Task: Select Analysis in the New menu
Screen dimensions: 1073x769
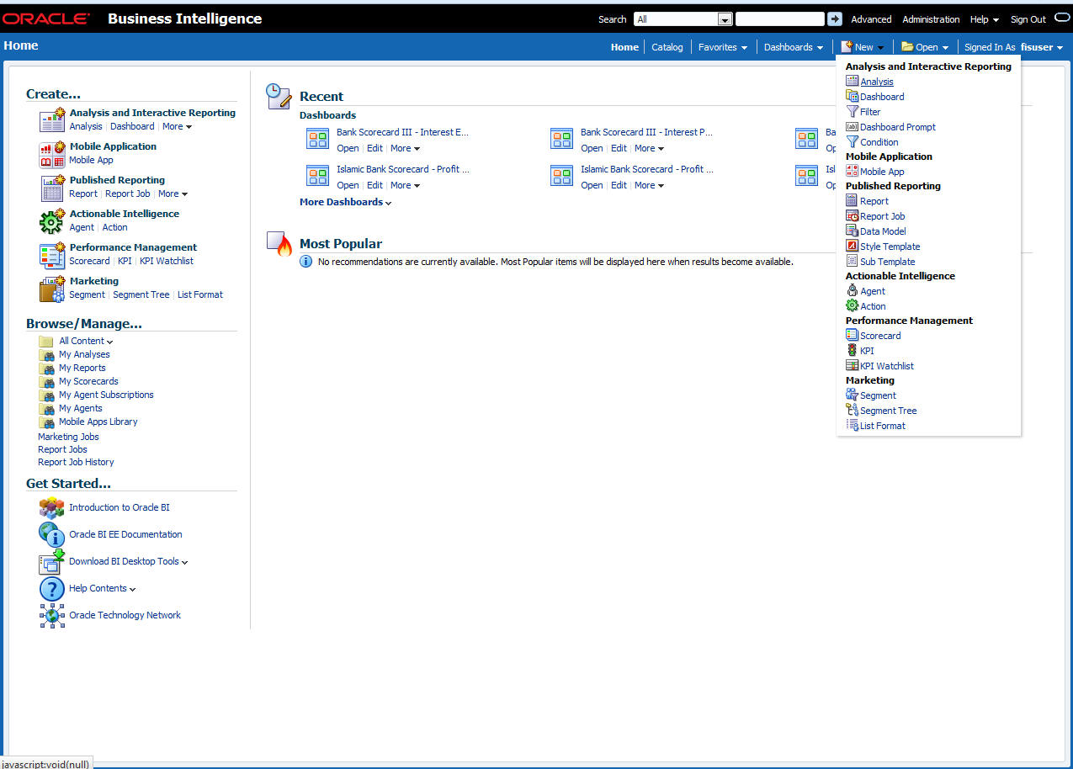Action: (x=877, y=82)
